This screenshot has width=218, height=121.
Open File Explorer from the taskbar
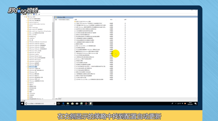tap(68, 103)
